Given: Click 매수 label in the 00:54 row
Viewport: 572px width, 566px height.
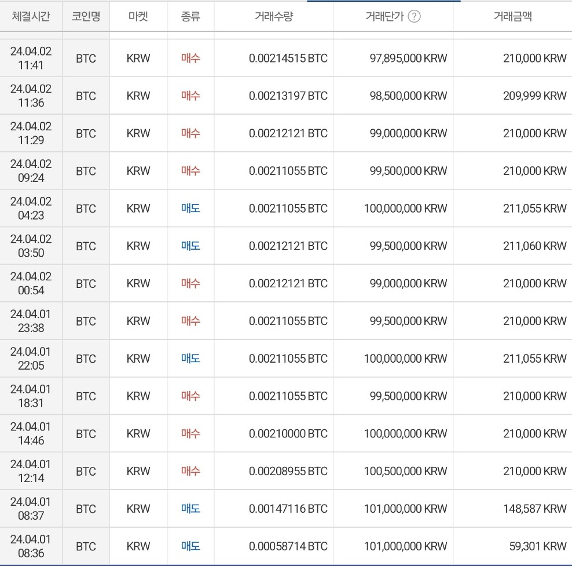Looking at the screenshot, I should tap(191, 283).
